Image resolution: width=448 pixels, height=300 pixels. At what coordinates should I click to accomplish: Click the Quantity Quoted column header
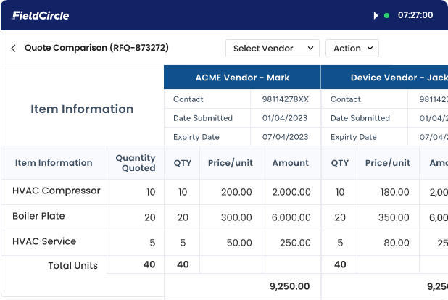pyautogui.click(x=136, y=163)
